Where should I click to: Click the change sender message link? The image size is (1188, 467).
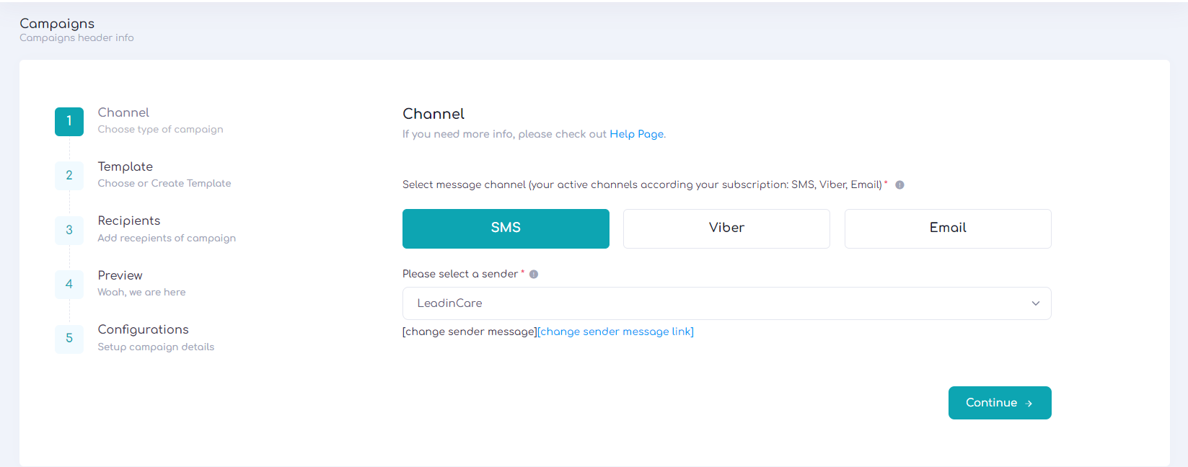(x=616, y=332)
